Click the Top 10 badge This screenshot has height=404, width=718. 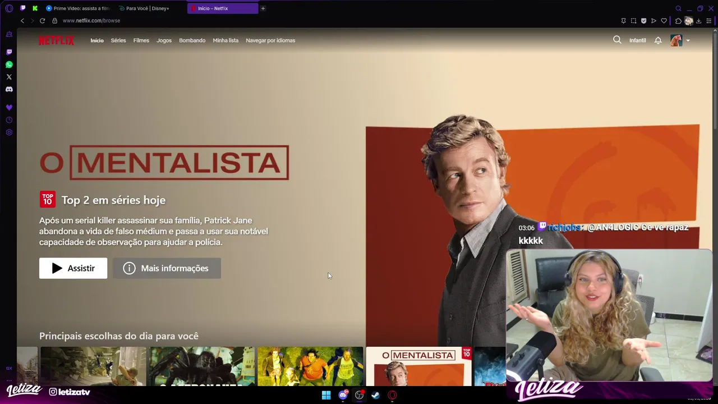(47, 199)
